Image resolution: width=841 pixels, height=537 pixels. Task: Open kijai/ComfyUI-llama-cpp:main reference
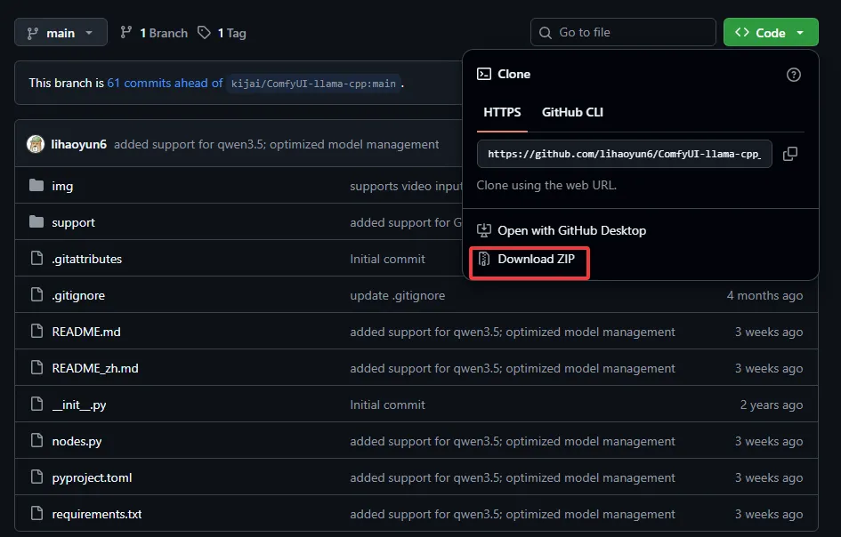tap(313, 84)
